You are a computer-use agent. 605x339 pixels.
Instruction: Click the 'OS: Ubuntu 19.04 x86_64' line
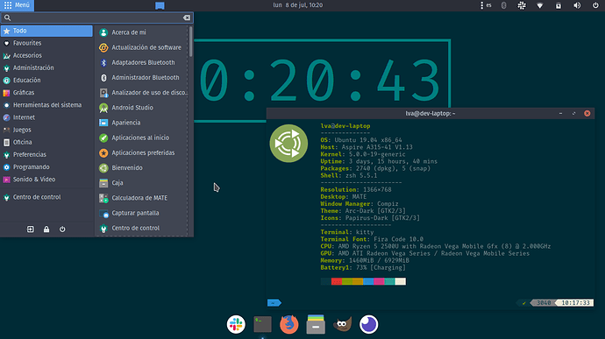(x=361, y=140)
